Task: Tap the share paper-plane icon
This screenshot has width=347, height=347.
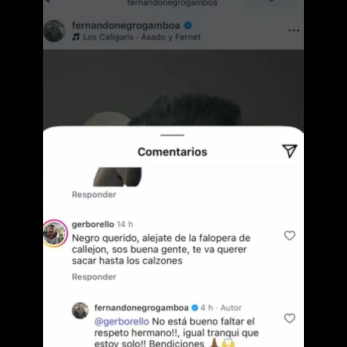Action: point(289,151)
